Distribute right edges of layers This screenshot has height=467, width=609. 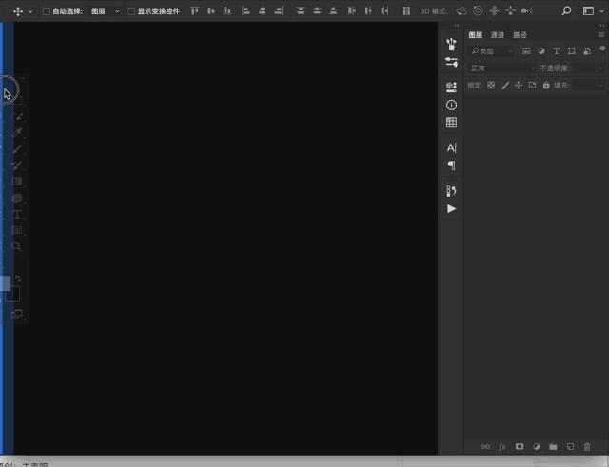coord(384,10)
